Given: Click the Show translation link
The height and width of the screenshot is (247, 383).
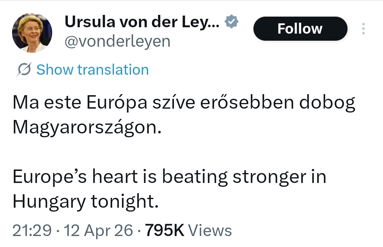Looking at the screenshot, I should pyautogui.click(x=92, y=70).
